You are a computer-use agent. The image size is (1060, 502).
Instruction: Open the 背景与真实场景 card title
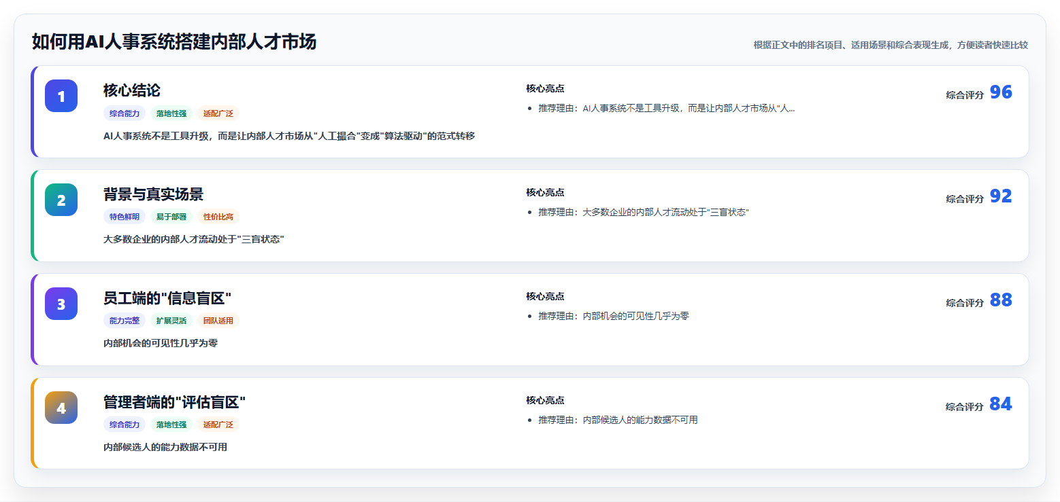pyautogui.click(x=153, y=194)
